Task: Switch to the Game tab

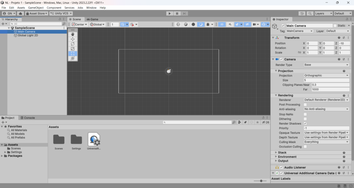Action: click(93, 19)
